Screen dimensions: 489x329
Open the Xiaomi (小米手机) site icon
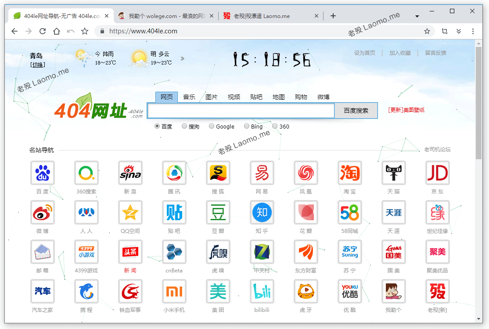point(174,292)
